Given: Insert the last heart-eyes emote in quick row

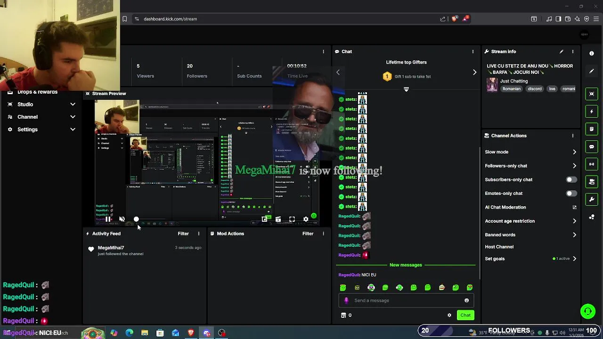Looking at the screenshot, I should (x=470, y=288).
